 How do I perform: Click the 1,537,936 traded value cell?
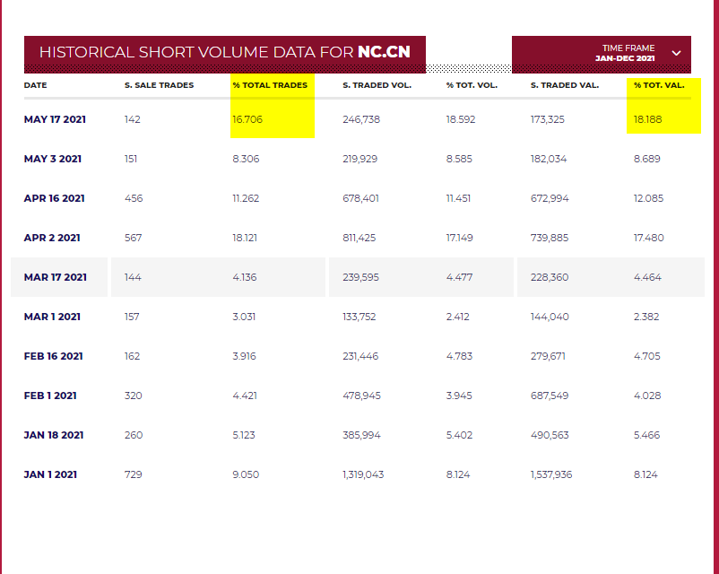(x=551, y=474)
